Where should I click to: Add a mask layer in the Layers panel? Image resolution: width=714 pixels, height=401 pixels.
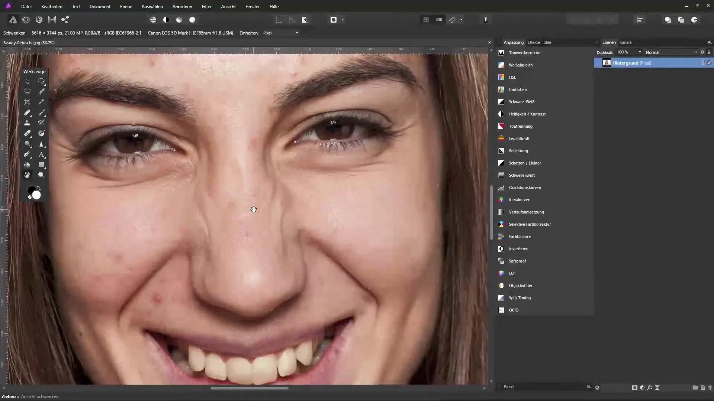[634, 387]
